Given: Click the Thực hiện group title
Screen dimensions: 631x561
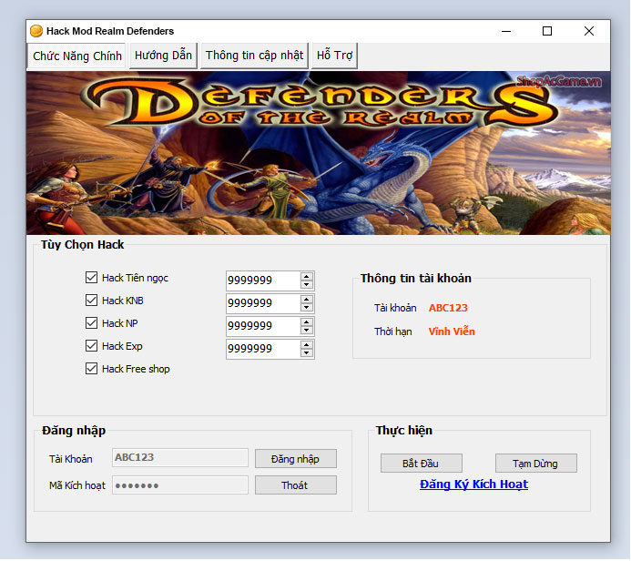Looking at the screenshot, I should (404, 431).
